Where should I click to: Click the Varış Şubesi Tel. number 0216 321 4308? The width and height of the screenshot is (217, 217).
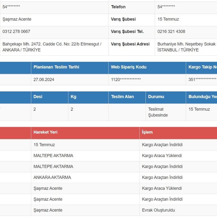172,32
